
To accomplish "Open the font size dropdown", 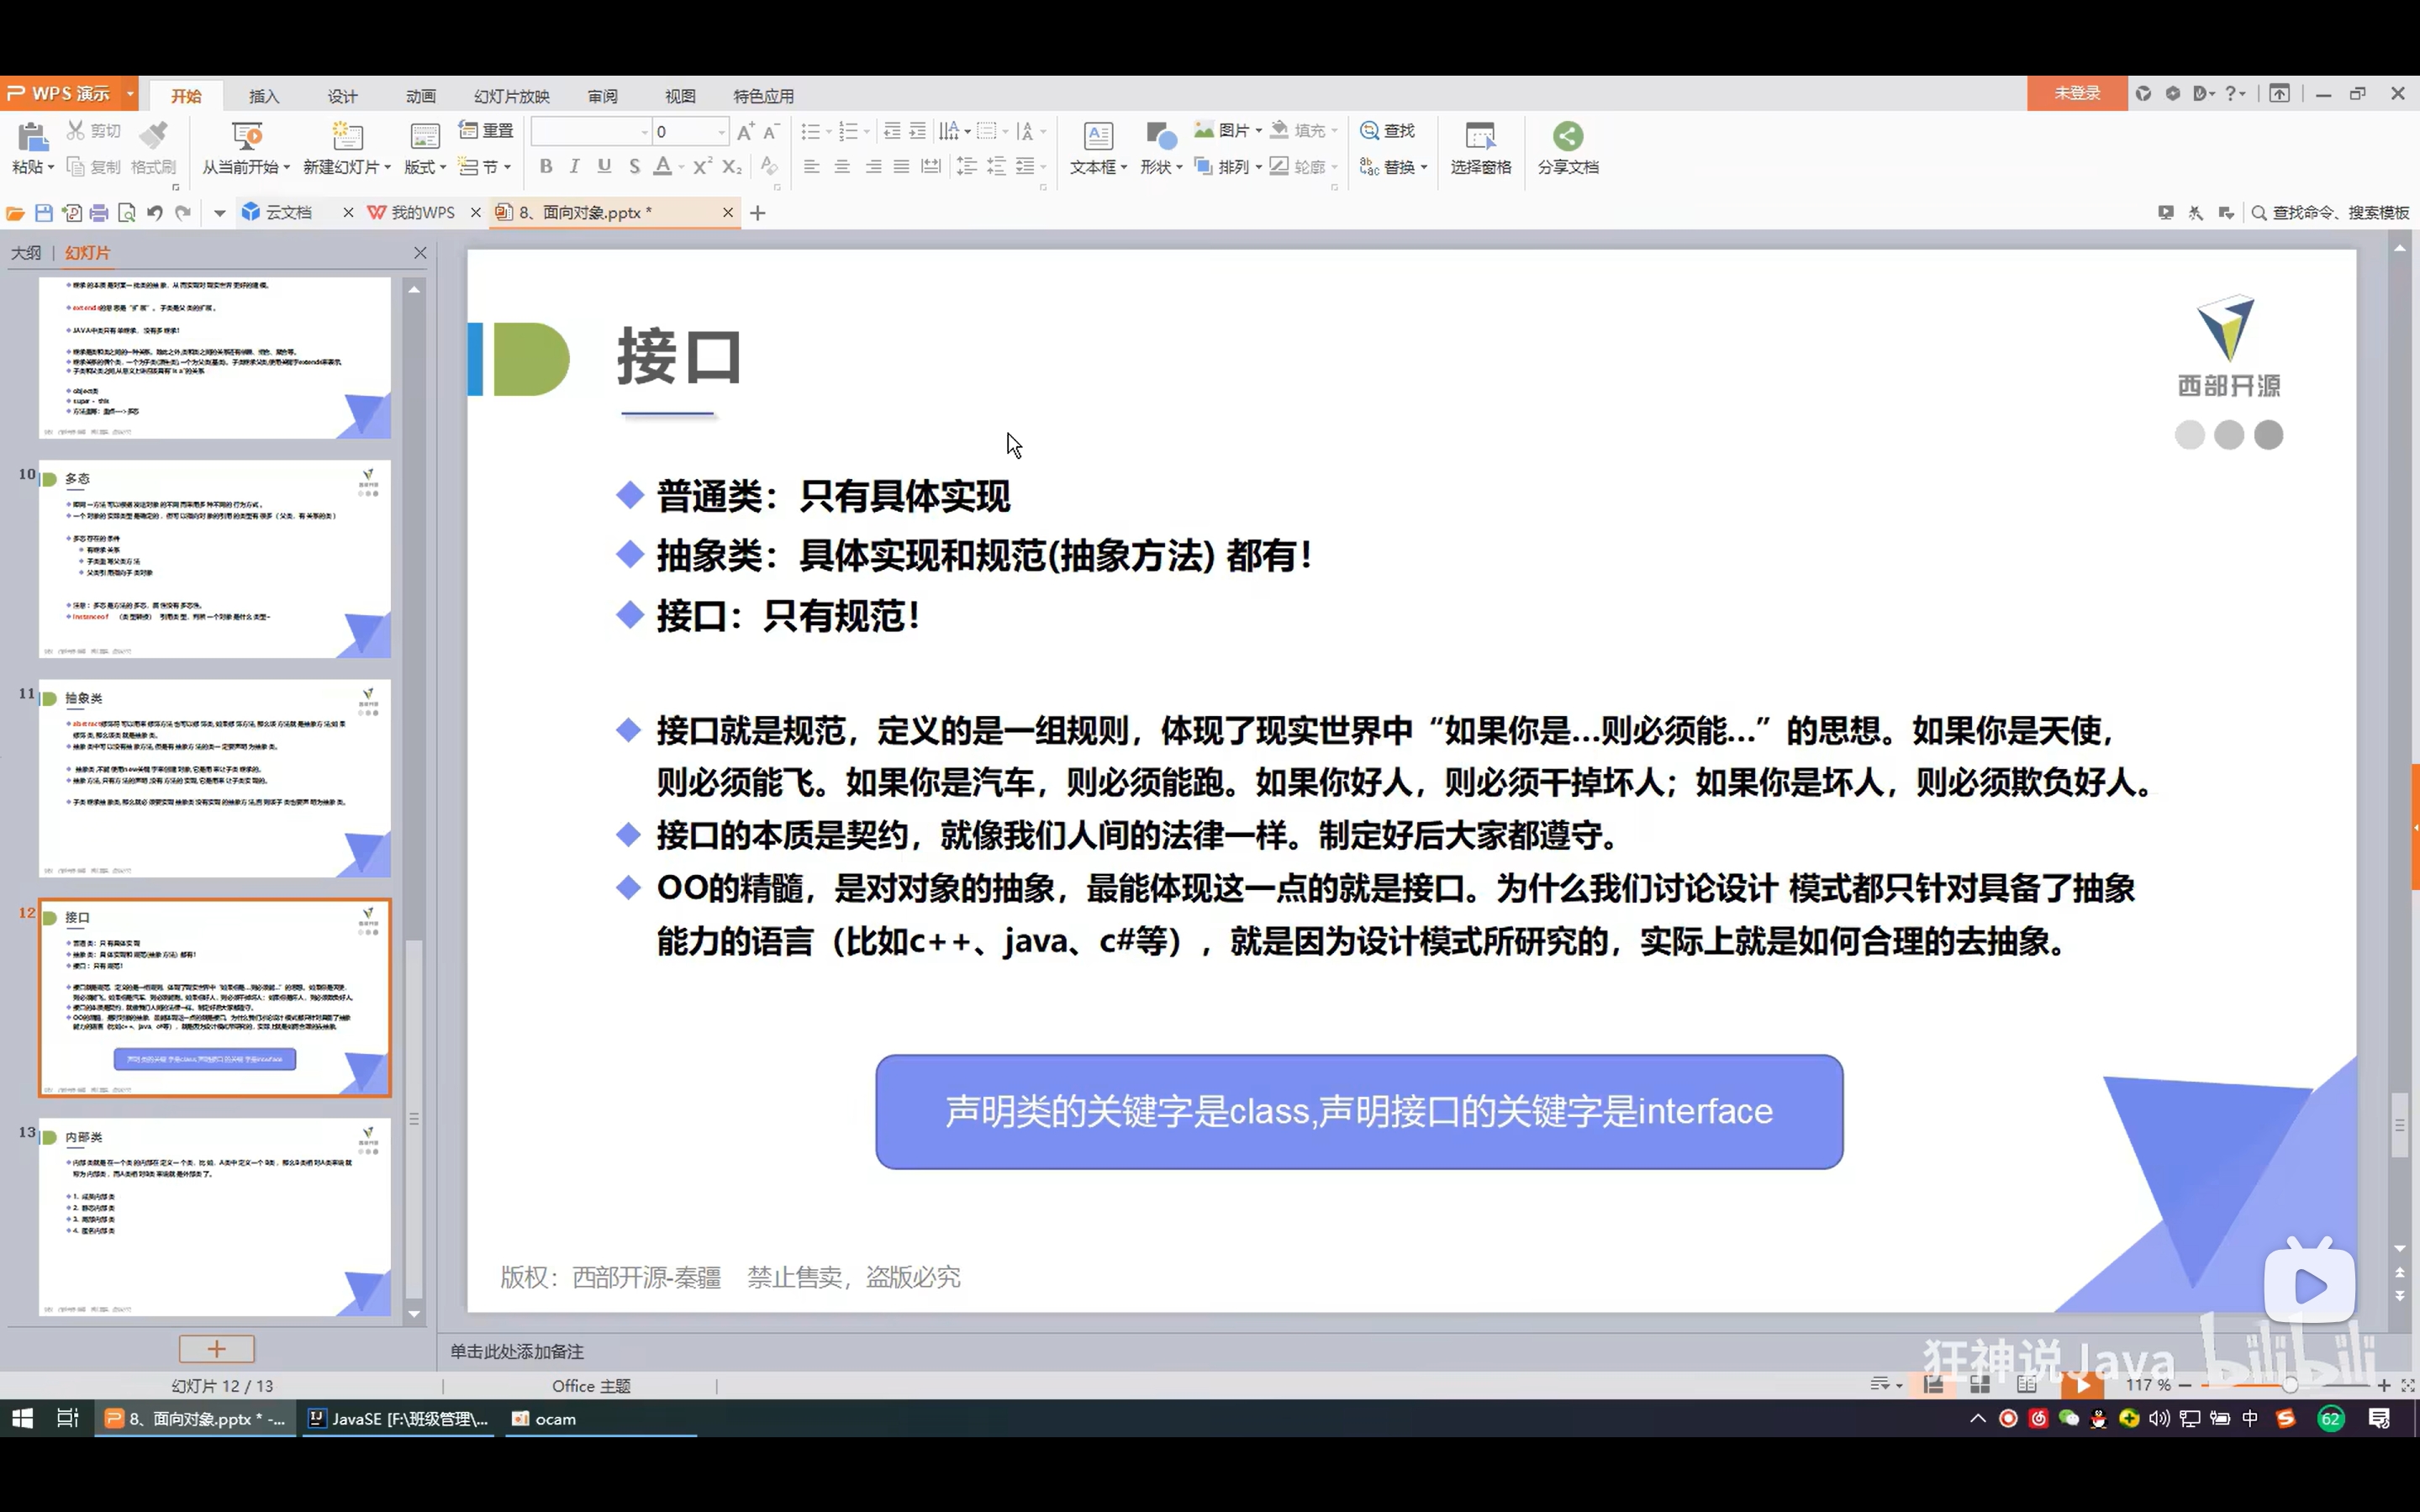I will 721,132.
